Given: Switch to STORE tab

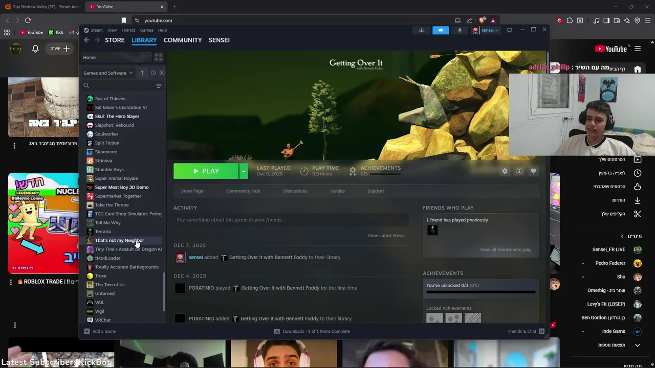Looking at the screenshot, I should [115, 40].
